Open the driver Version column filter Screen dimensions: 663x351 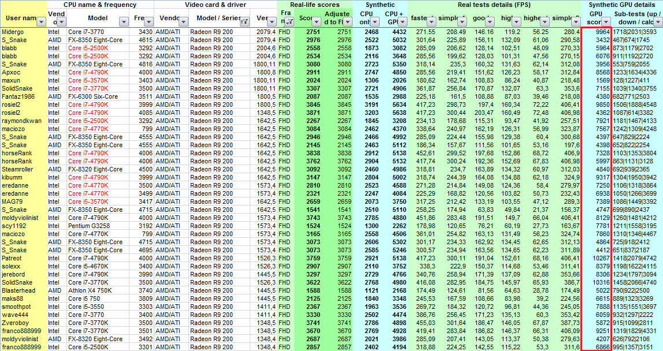[272, 22]
